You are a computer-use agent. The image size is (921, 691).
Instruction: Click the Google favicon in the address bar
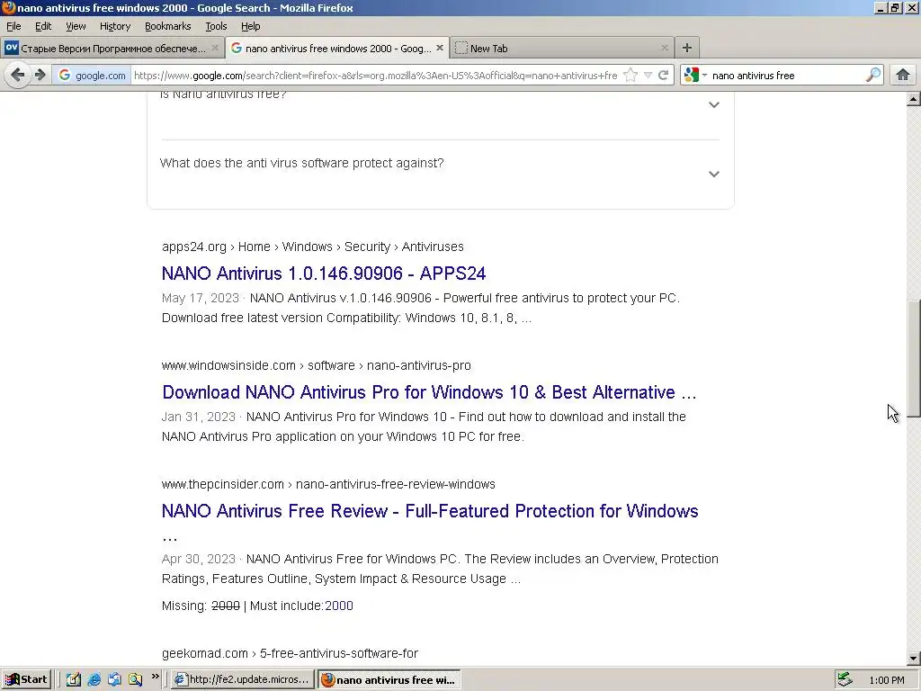(65, 76)
